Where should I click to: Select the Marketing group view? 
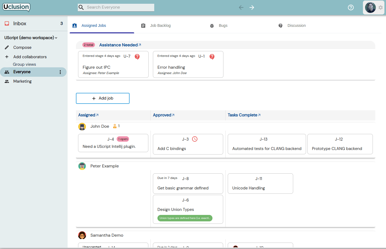23,81
